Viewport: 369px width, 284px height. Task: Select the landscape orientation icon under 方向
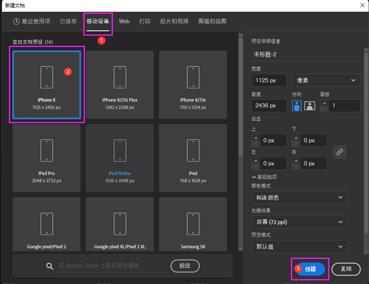pyautogui.click(x=310, y=105)
